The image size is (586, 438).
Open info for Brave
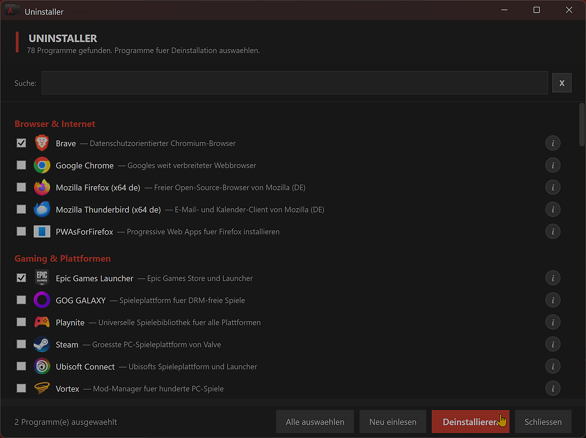[553, 143]
